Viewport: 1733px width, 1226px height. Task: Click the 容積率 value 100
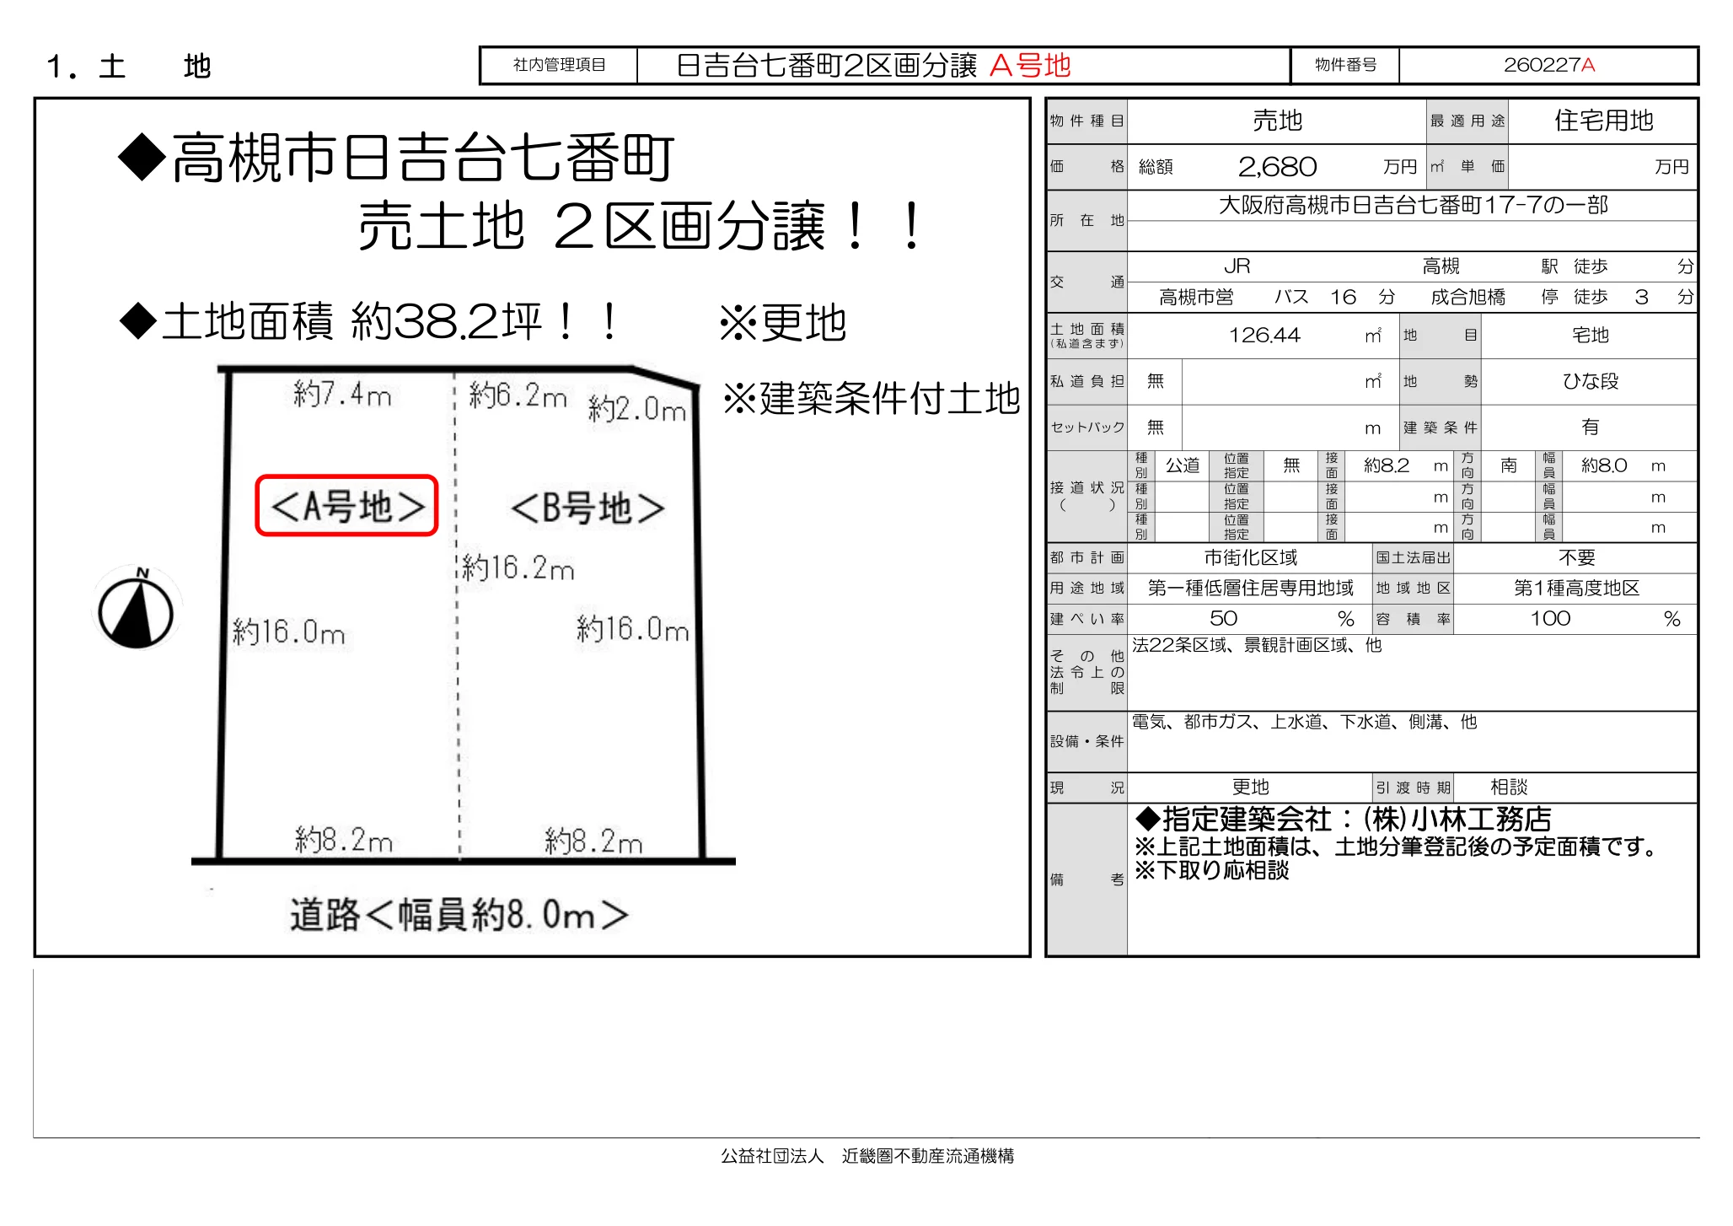coord(1550,619)
